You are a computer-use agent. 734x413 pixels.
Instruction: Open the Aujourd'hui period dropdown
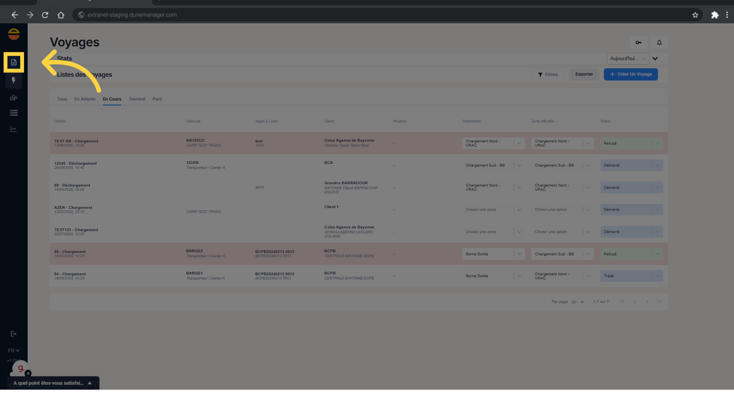click(x=627, y=59)
